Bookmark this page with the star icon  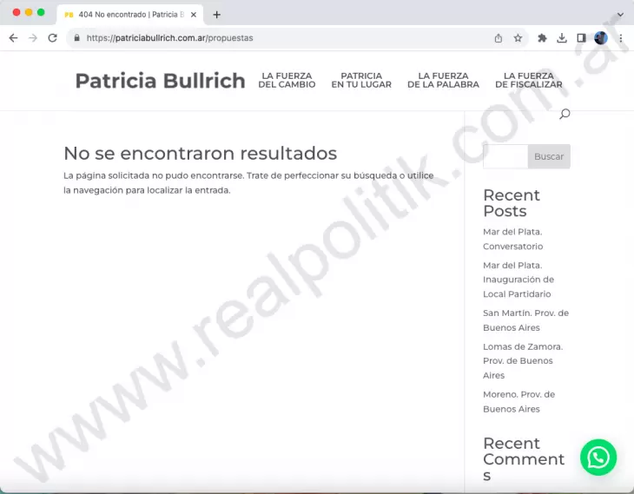(x=518, y=38)
